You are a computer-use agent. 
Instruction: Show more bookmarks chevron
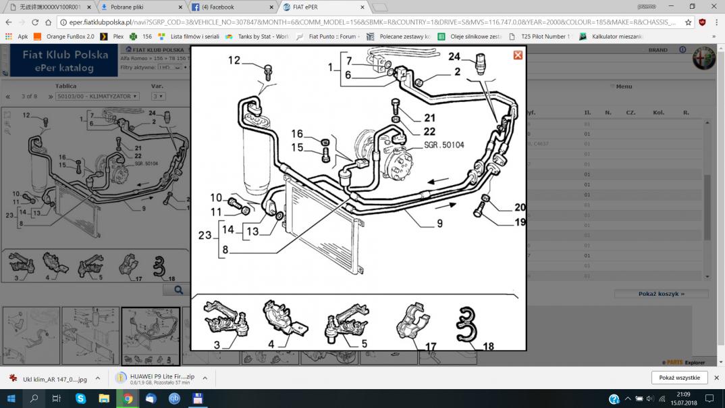click(x=714, y=36)
